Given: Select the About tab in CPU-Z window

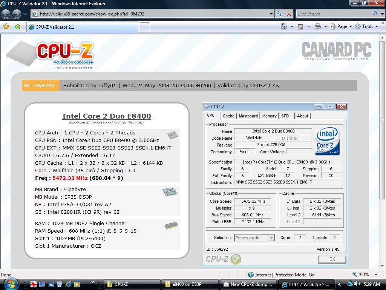Looking at the screenshot, I should point(302,116).
